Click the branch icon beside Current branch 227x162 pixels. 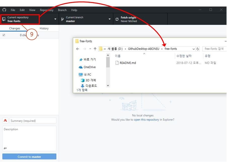point(62,19)
